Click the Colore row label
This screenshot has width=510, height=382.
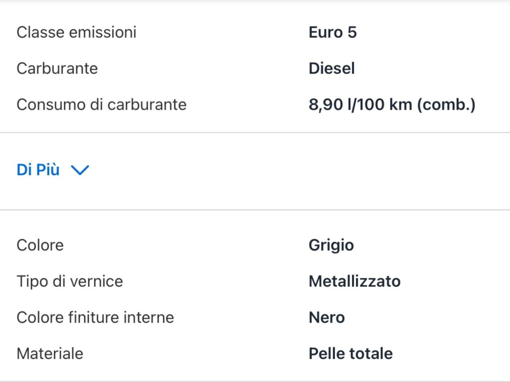(40, 245)
